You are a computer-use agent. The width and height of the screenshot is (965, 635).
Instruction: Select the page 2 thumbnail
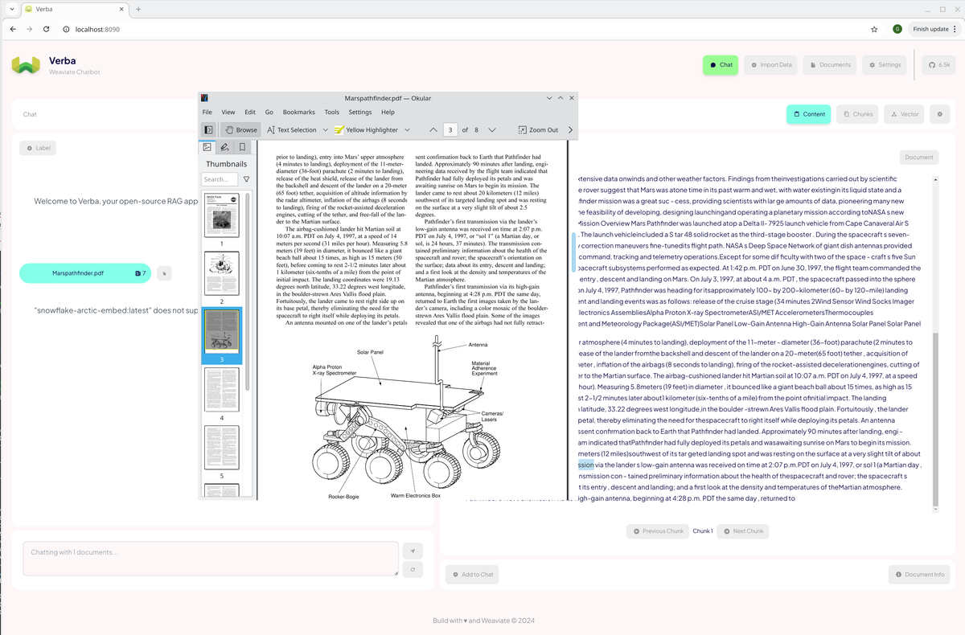pos(222,272)
